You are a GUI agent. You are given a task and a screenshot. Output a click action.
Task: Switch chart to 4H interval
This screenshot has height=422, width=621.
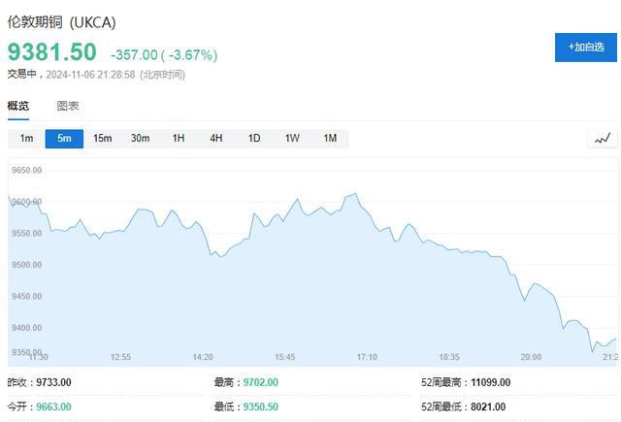(x=216, y=139)
